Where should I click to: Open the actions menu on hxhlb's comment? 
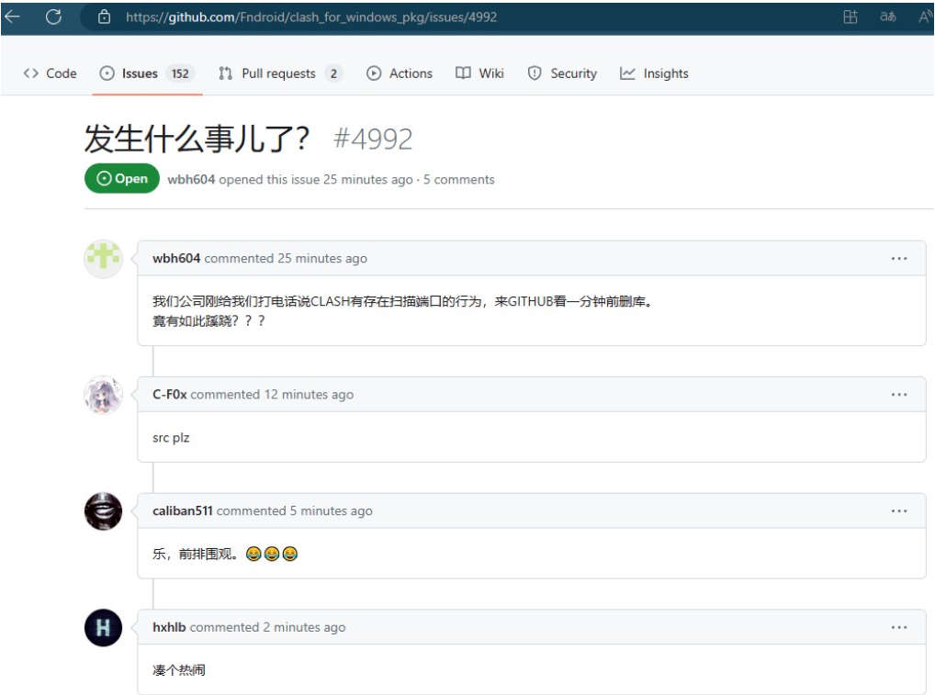pos(898,627)
